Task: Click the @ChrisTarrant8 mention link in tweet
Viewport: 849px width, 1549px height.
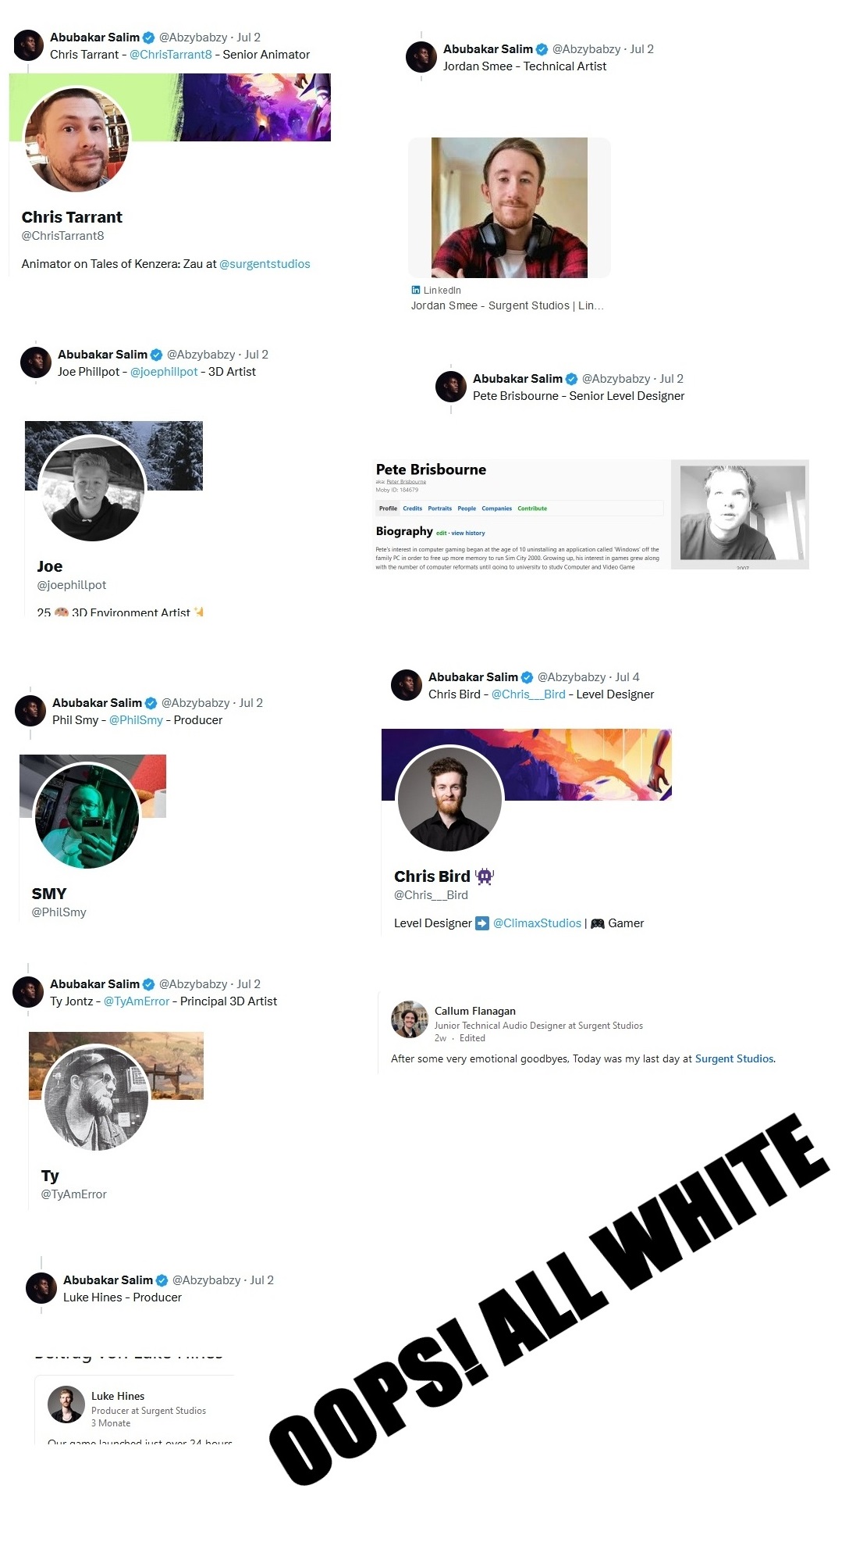Action: pyautogui.click(x=171, y=55)
